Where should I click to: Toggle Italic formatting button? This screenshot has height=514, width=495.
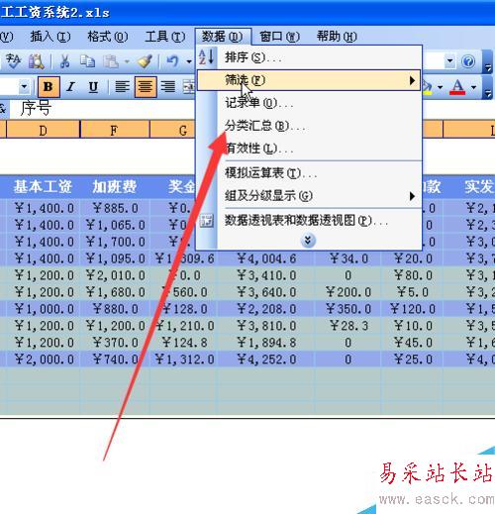click(70, 87)
